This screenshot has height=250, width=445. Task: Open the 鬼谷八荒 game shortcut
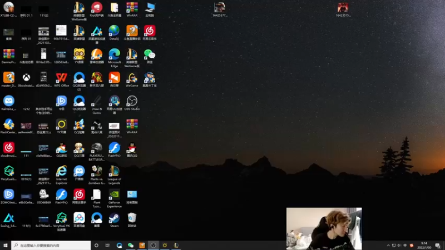point(96,126)
